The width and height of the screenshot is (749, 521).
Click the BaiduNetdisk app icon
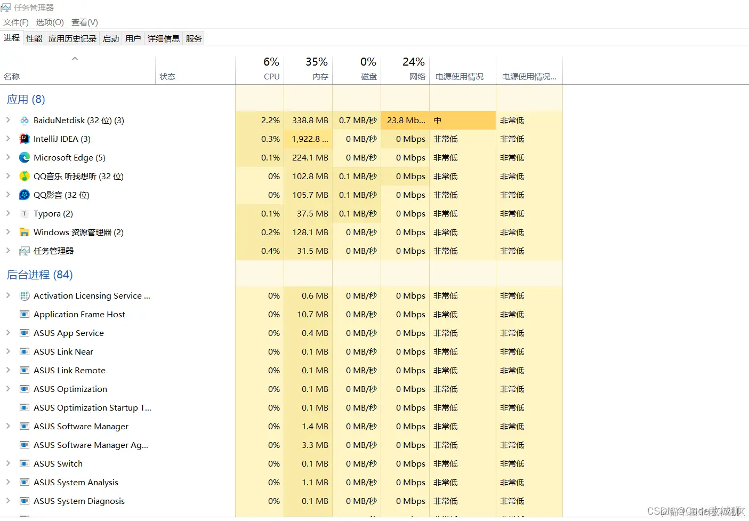(x=25, y=121)
